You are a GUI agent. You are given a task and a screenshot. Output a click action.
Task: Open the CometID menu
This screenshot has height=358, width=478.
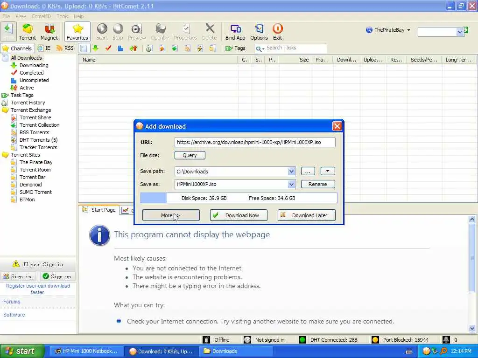(41, 16)
